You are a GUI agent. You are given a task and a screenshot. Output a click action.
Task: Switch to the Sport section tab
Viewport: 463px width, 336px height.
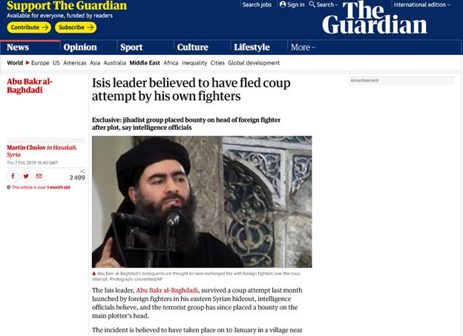(x=131, y=47)
